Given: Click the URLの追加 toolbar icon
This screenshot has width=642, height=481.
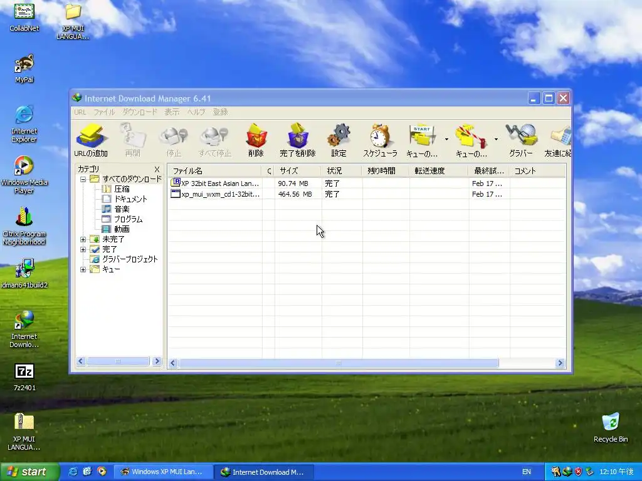Looking at the screenshot, I should tap(91, 140).
